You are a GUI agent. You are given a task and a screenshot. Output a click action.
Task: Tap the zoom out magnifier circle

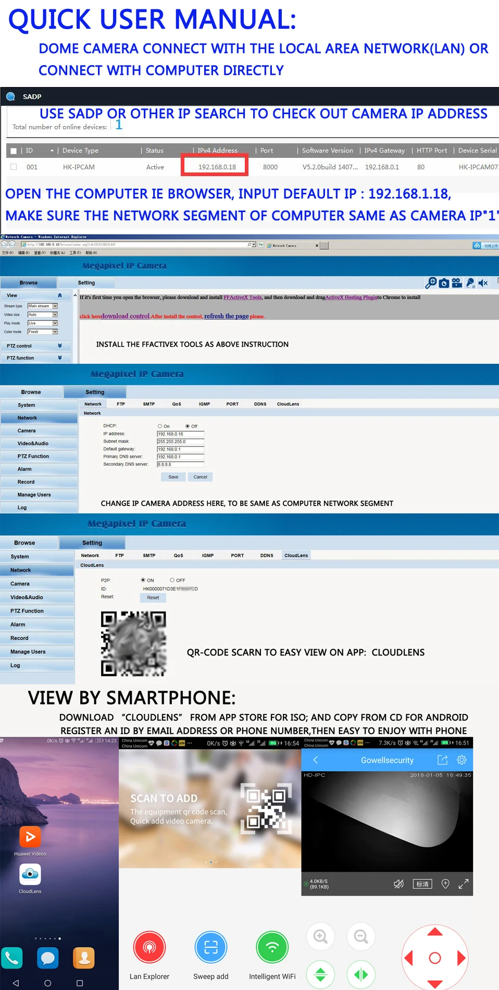(x=361, y=936)
